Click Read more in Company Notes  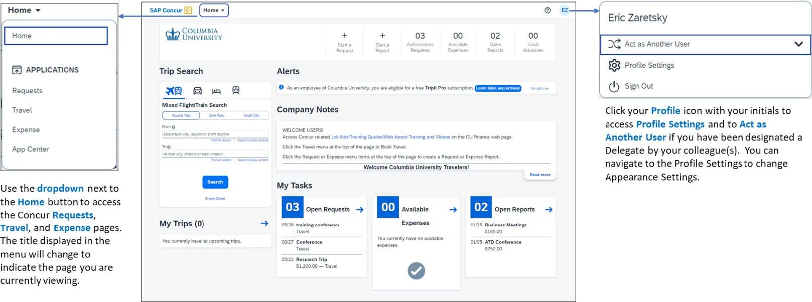[x=540, y=175]
